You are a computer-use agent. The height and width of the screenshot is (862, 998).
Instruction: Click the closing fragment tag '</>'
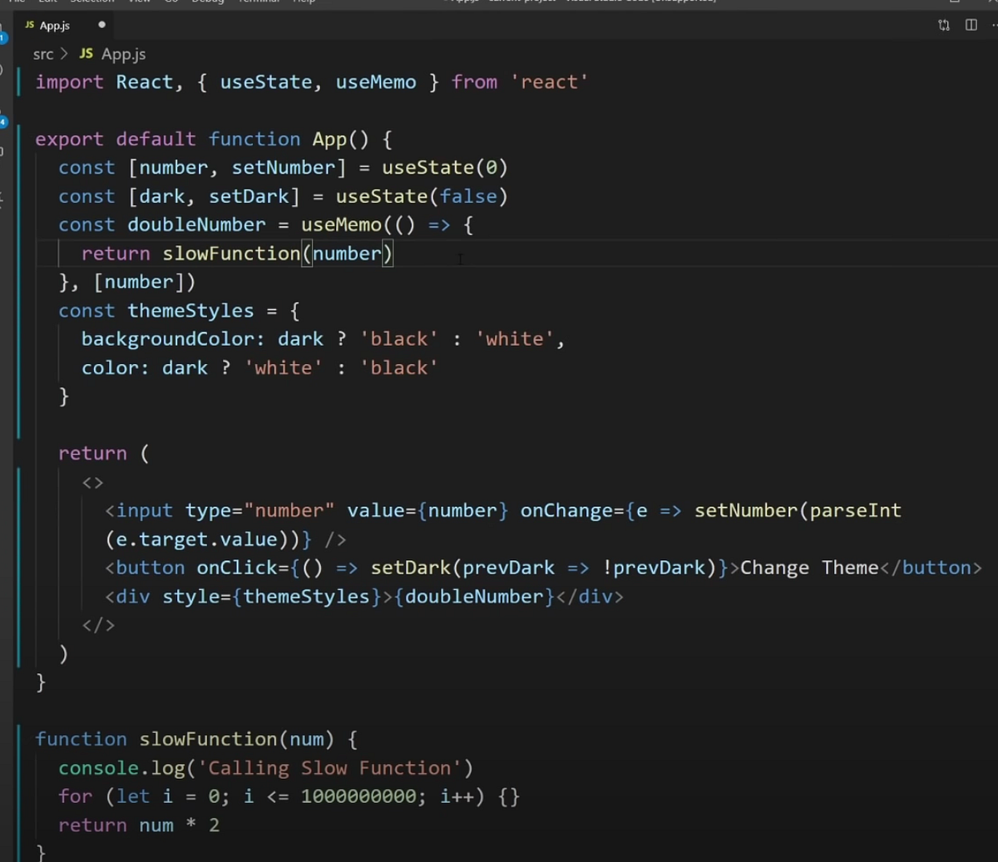click(98, 625)
